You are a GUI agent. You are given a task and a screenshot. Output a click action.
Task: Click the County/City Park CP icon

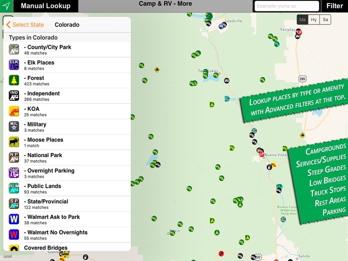click(x=14, y=49)
